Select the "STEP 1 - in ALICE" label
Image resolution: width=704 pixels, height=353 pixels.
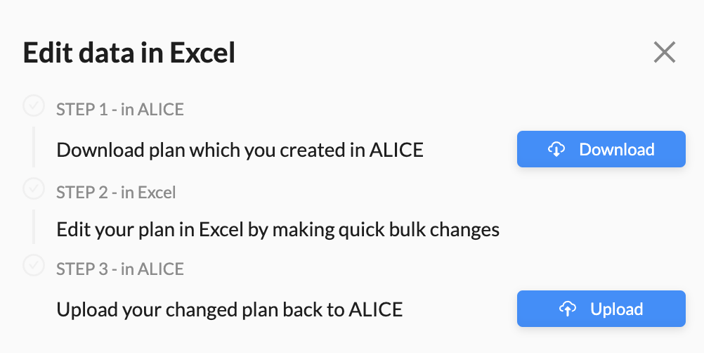point(120,109)
